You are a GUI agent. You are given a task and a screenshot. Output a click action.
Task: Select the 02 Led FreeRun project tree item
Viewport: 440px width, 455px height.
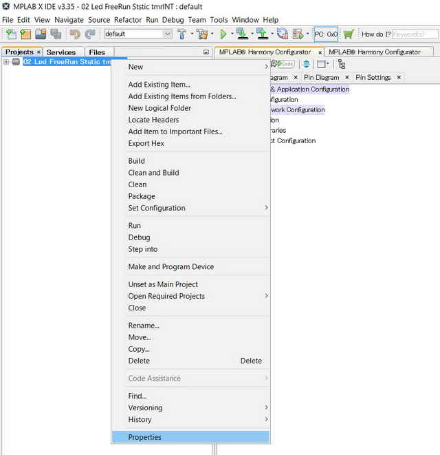[67, 62]
